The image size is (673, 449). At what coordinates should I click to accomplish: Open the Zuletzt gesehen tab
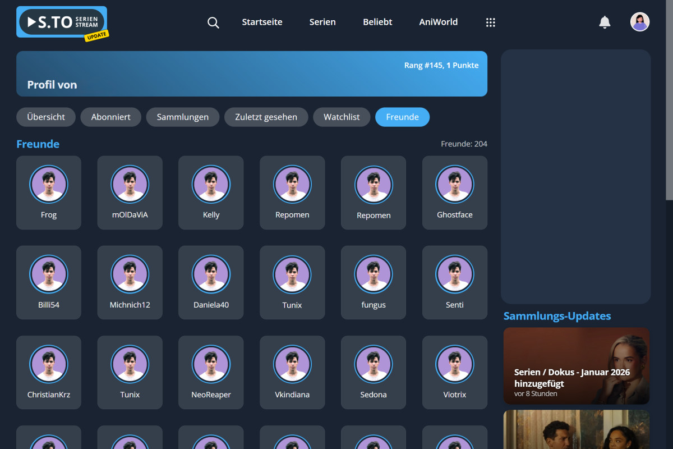(x=266, y=117)
